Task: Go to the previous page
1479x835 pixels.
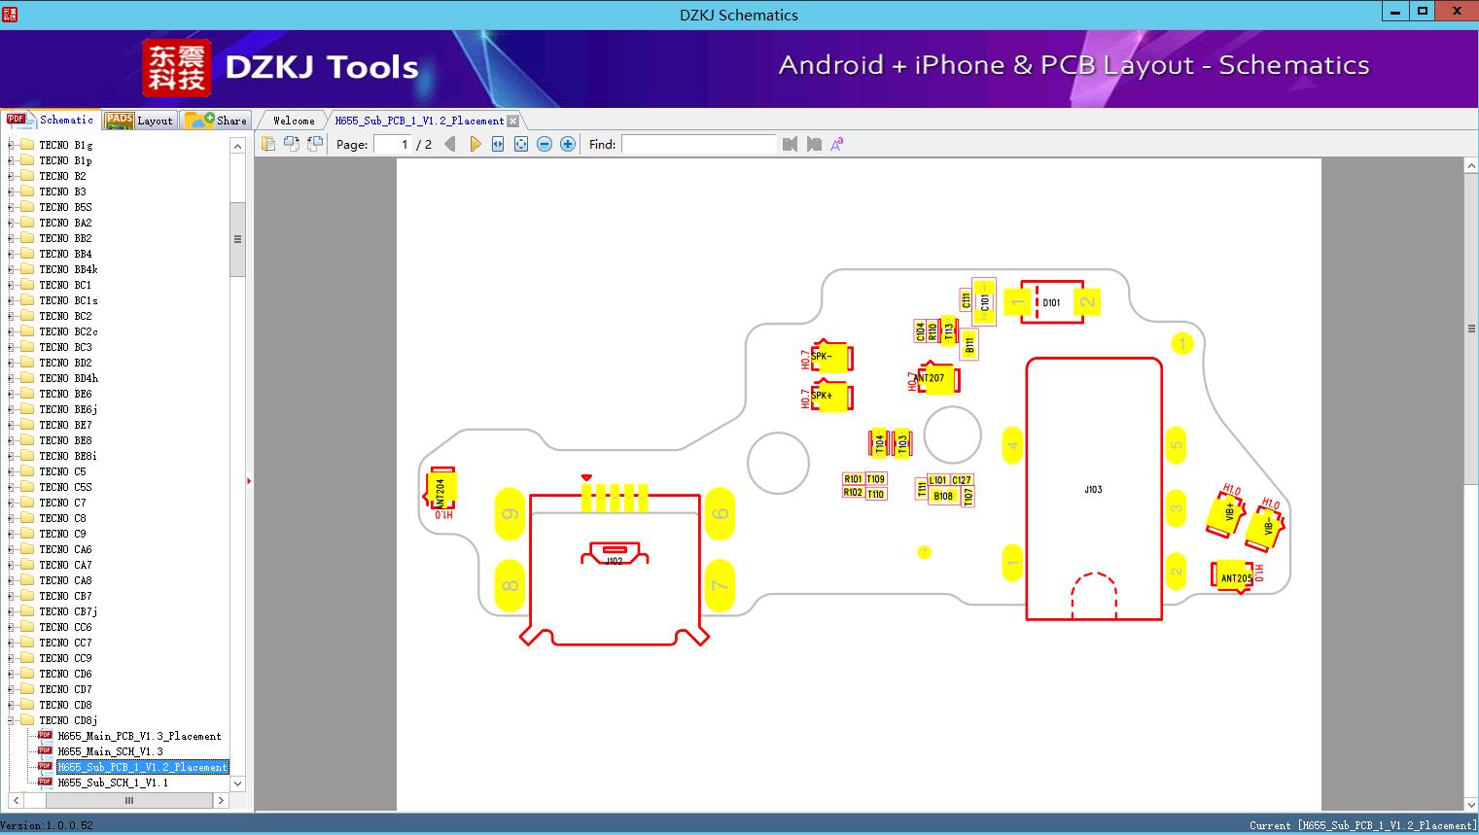Action: click(x=450, y=144)
